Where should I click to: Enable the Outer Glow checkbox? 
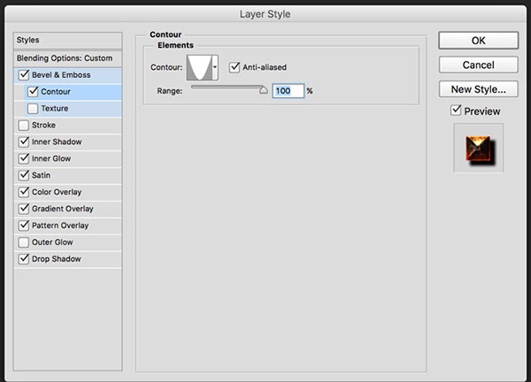coord(24,242)
